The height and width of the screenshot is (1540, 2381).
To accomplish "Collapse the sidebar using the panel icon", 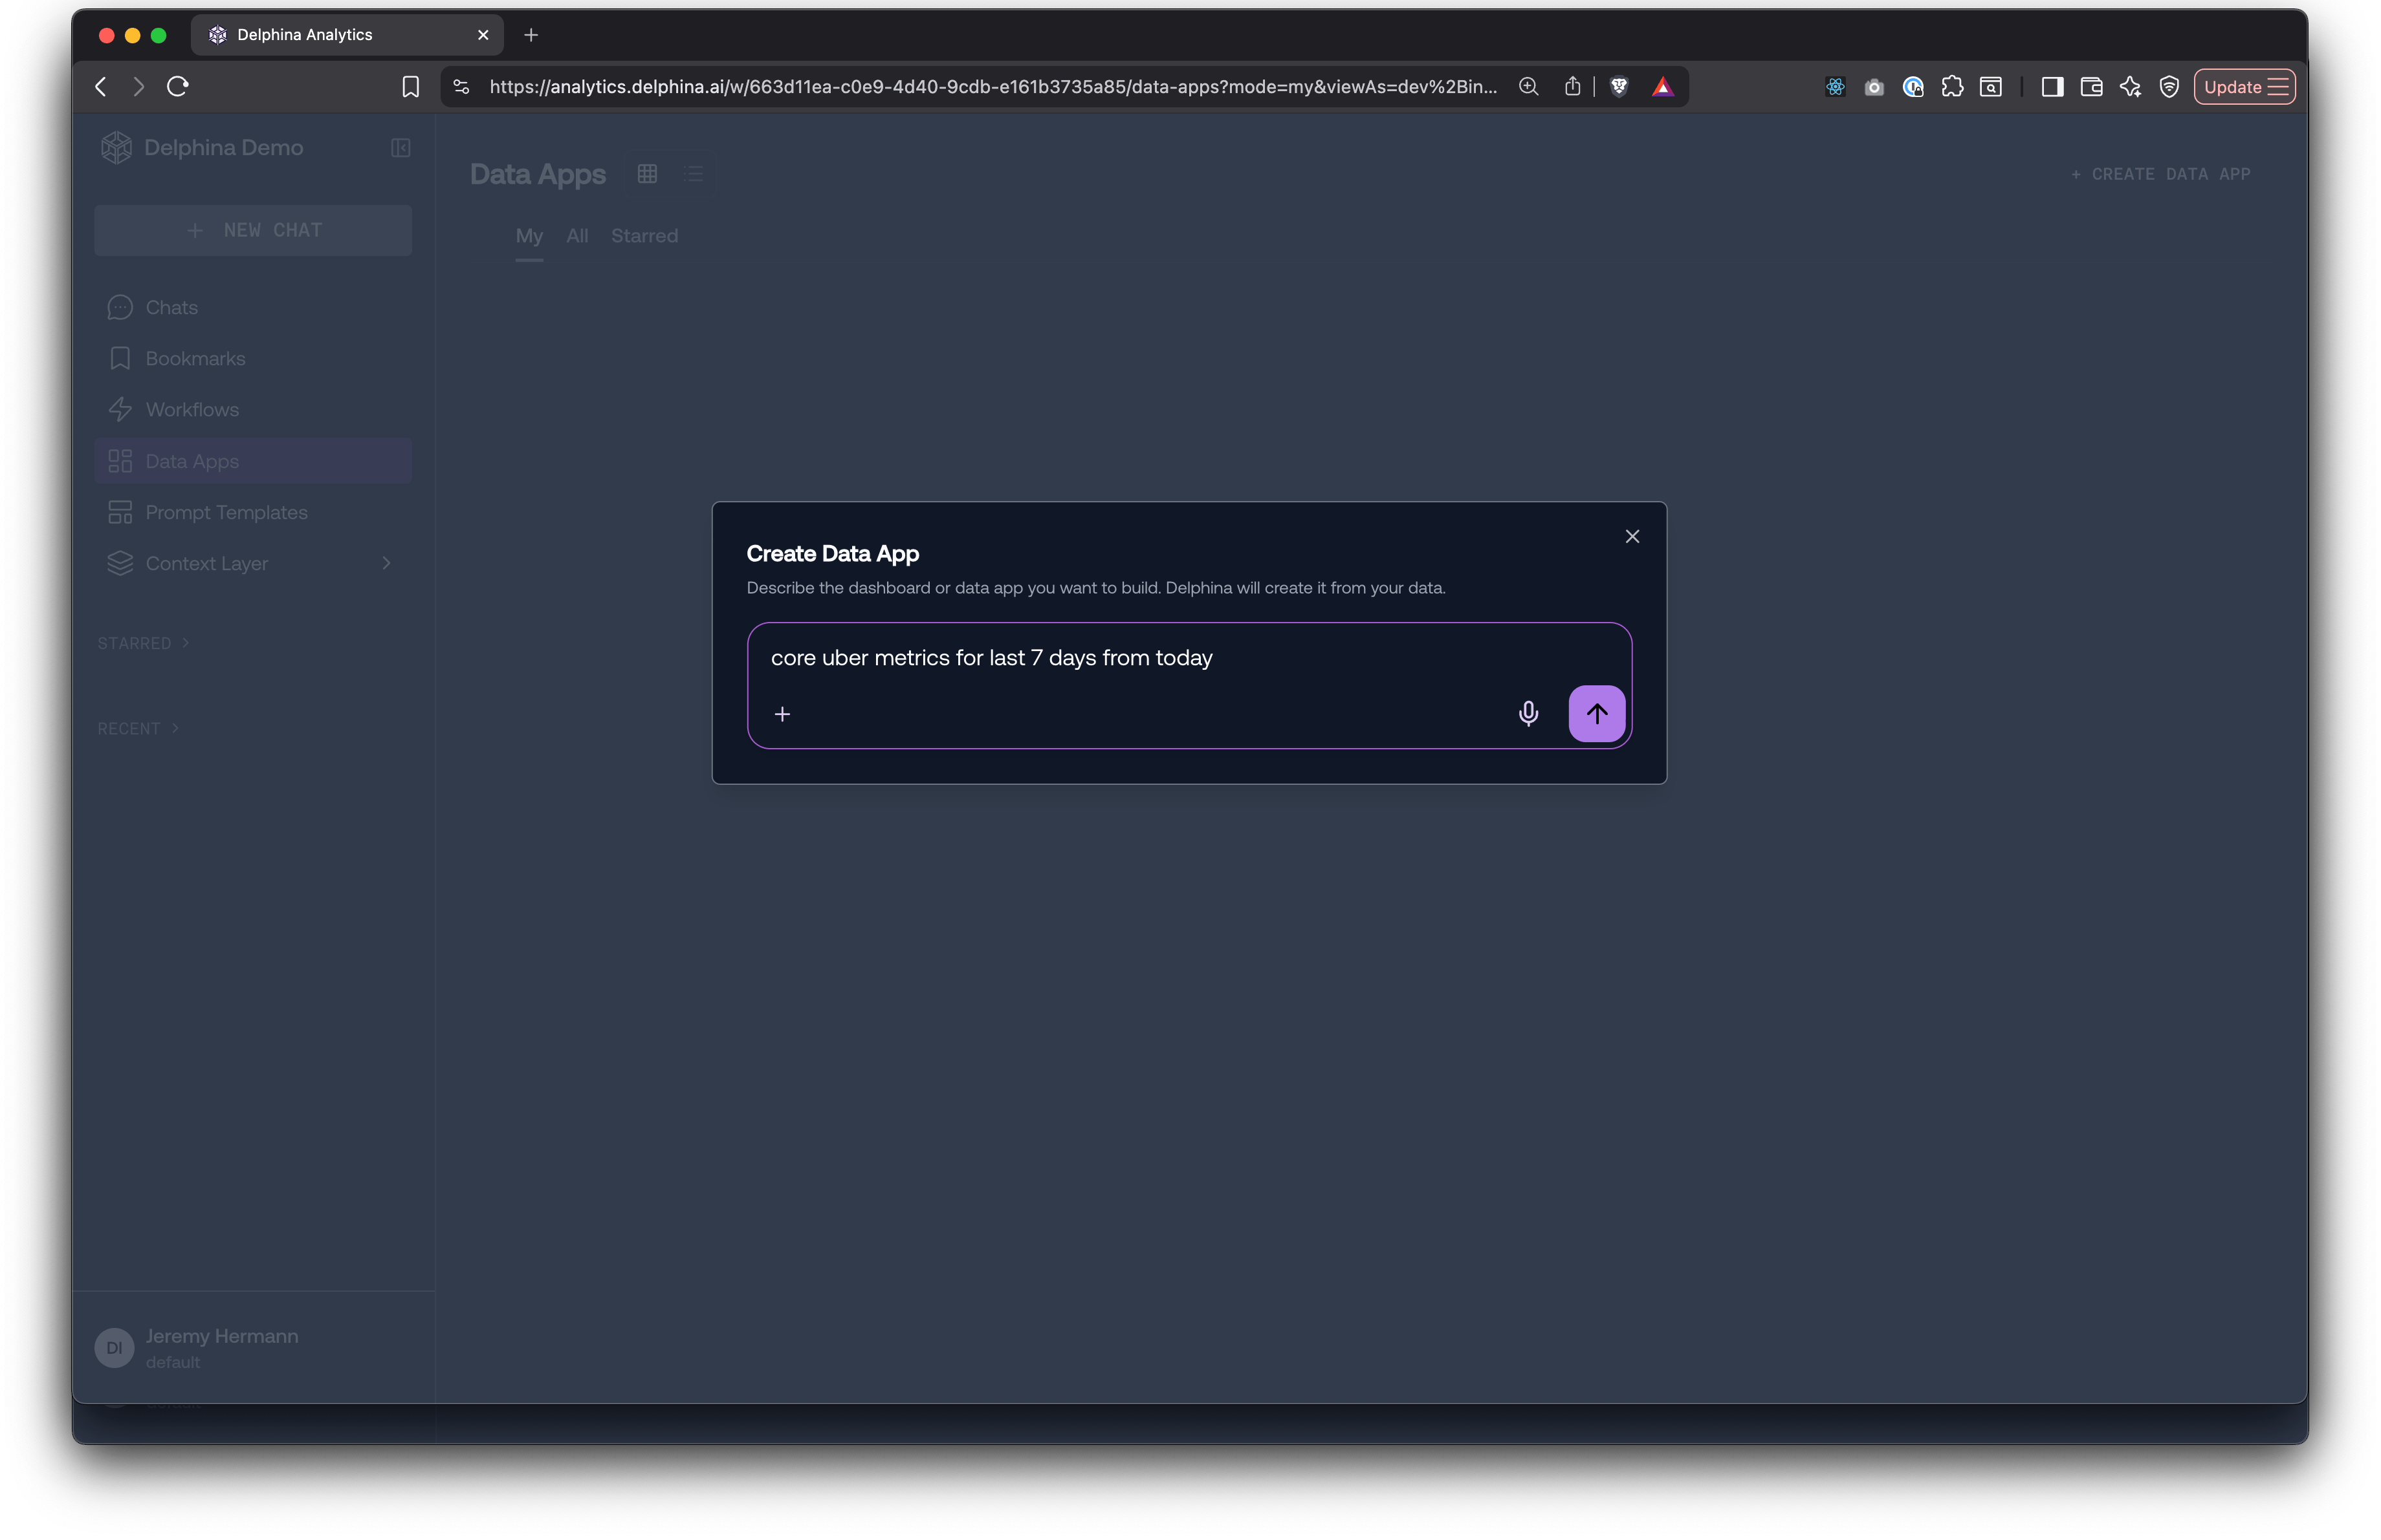I will pyautogui.click(x=400, y=148).
